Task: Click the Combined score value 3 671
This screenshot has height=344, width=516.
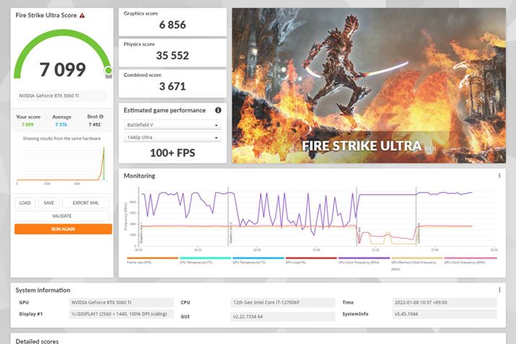Action: tap(172, 87)
